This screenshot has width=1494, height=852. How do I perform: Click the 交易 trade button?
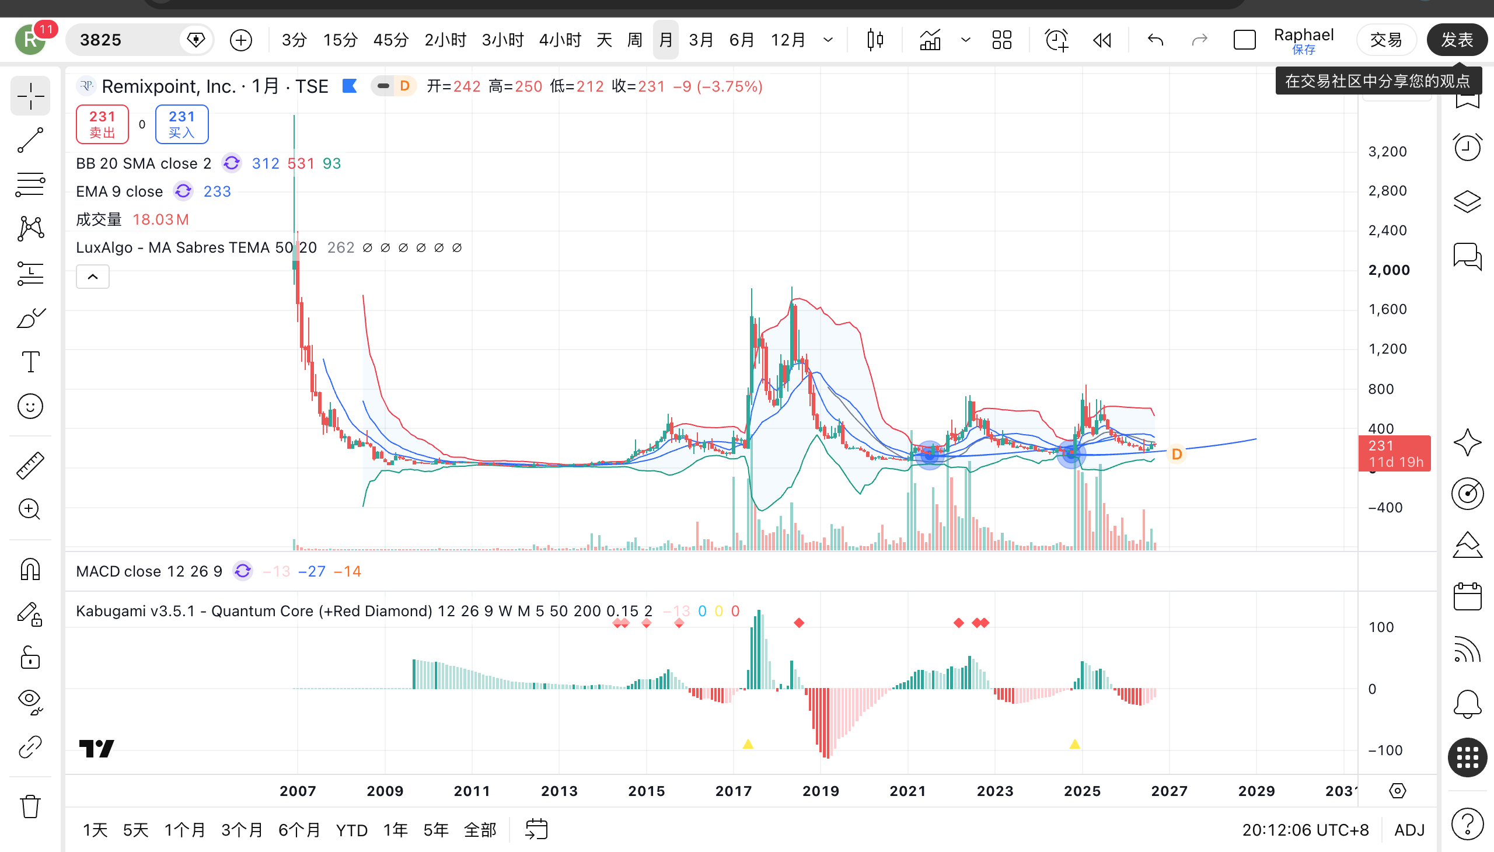1386,40
